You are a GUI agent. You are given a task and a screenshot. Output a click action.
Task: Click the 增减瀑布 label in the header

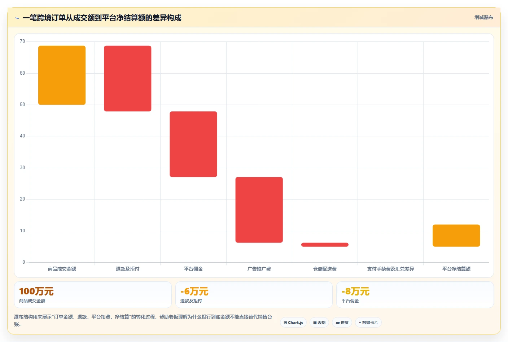[x=483, y=17]
